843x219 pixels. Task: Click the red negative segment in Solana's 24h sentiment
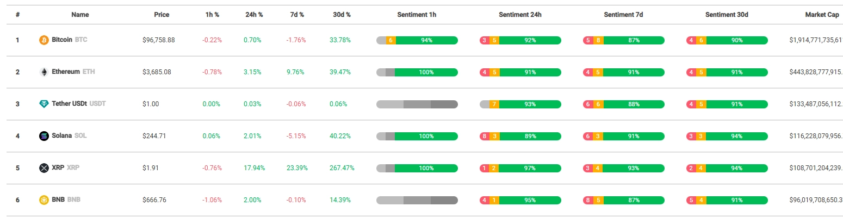tap(485, 136)
